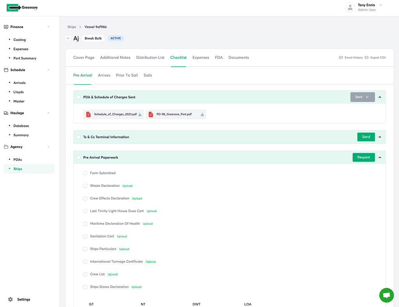
Task: Click the user avatar icon
Action: 350,7
